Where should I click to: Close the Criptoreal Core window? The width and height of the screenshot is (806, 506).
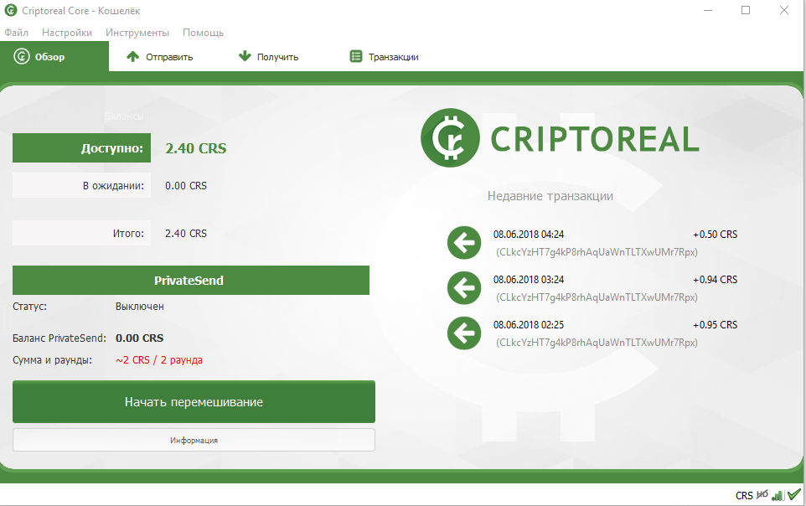[784, 10]
